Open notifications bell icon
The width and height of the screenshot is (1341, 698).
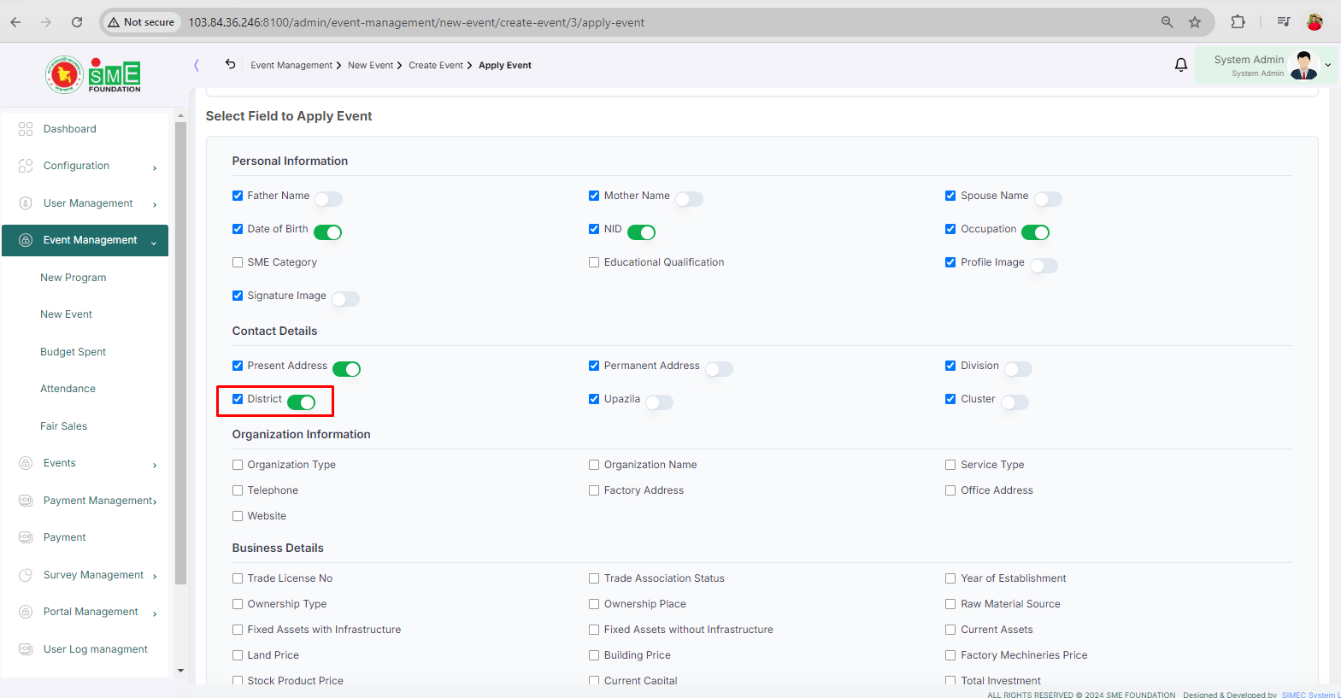pos(1181,65)
